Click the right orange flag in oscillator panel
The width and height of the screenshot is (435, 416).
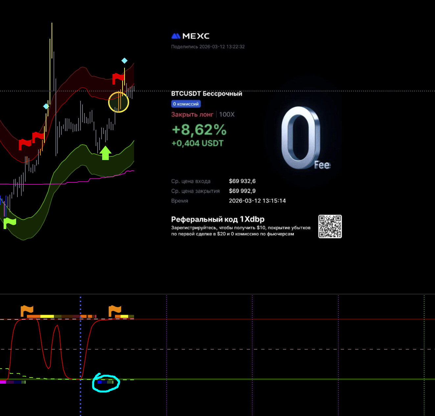point(115,310)
